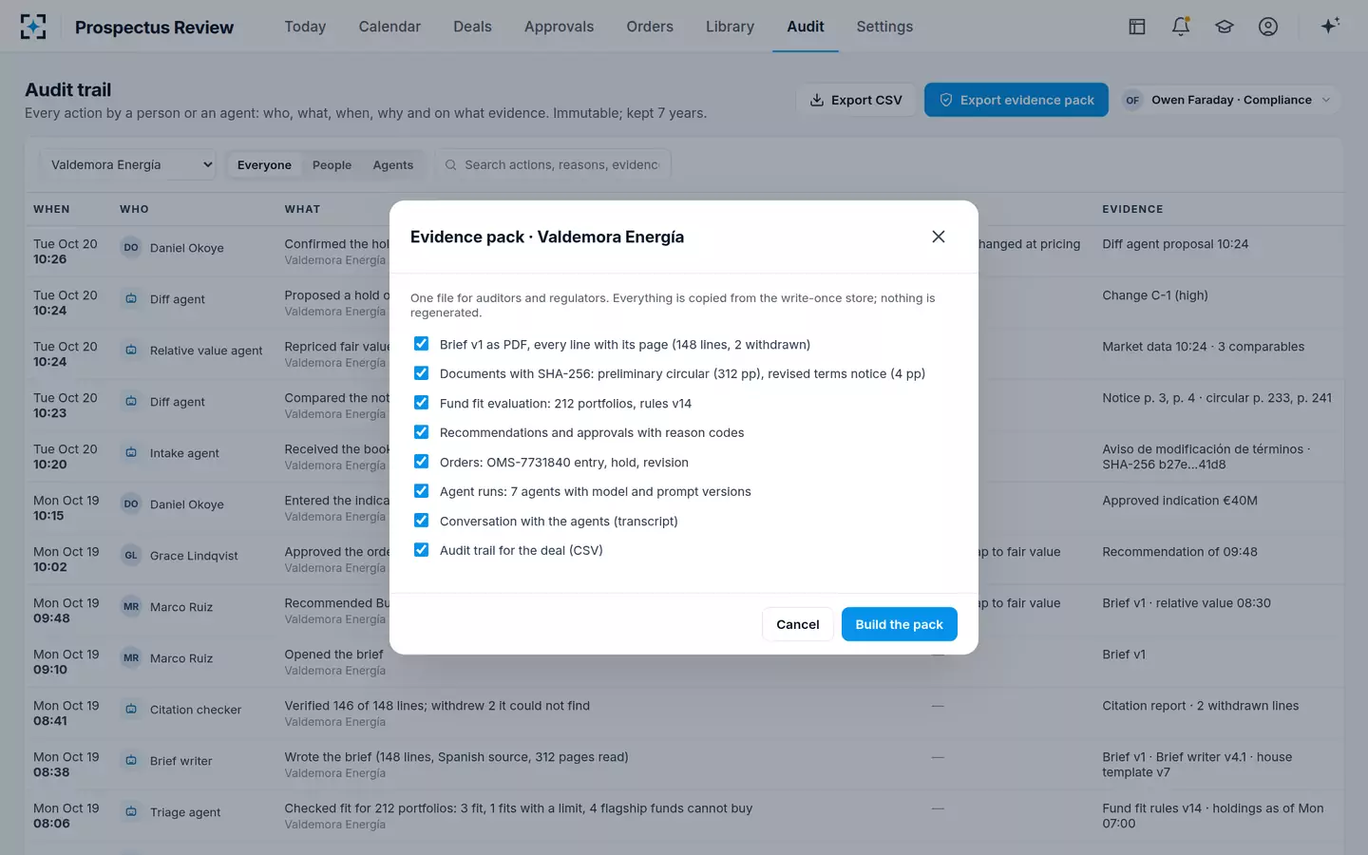
Task: Open the Settings tab
Action: tap(884, 27)
